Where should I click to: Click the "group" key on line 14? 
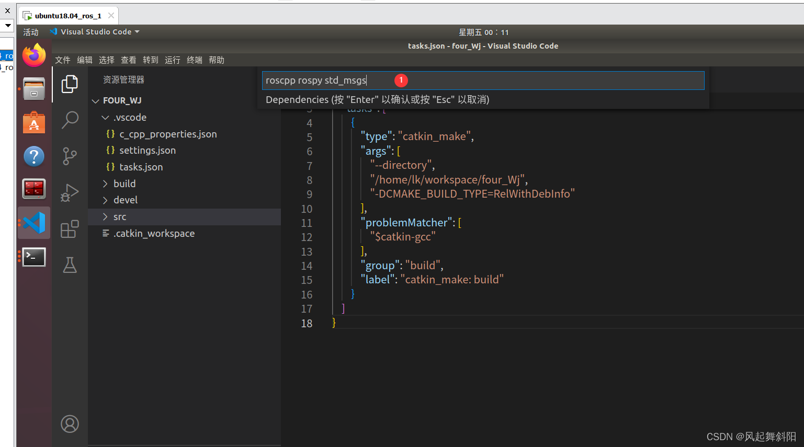click(x=380, y=266)
